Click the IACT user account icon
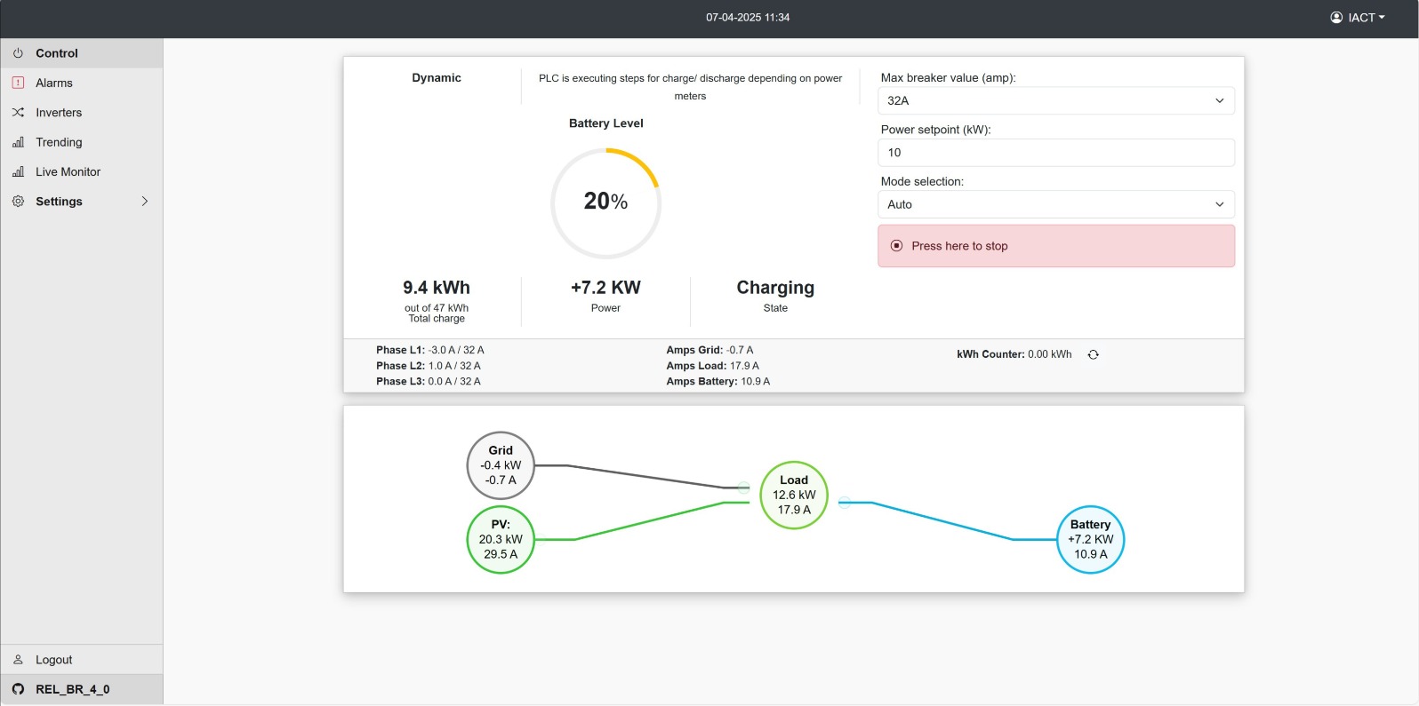The height and width of the screenshot is (706, 1419). coord(1336,17)
